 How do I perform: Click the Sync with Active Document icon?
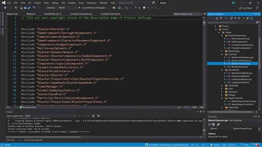click(x=231, y=18)
